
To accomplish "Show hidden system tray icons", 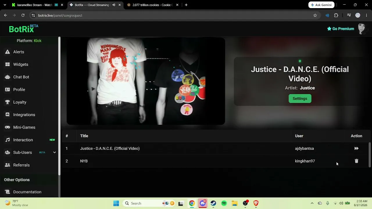I will click(312, 203).
